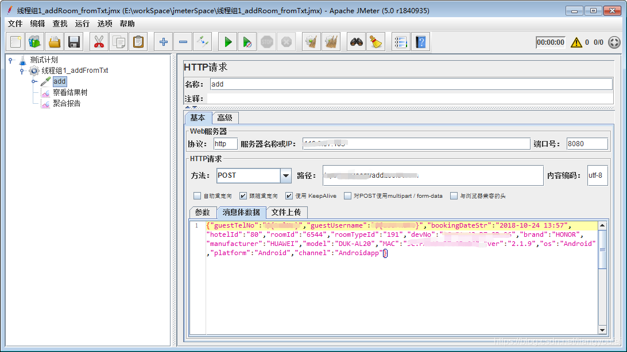Uncheck 使用 KeepAlive checkbox
This screenshot has height=352, width=627.
(289, 196)
